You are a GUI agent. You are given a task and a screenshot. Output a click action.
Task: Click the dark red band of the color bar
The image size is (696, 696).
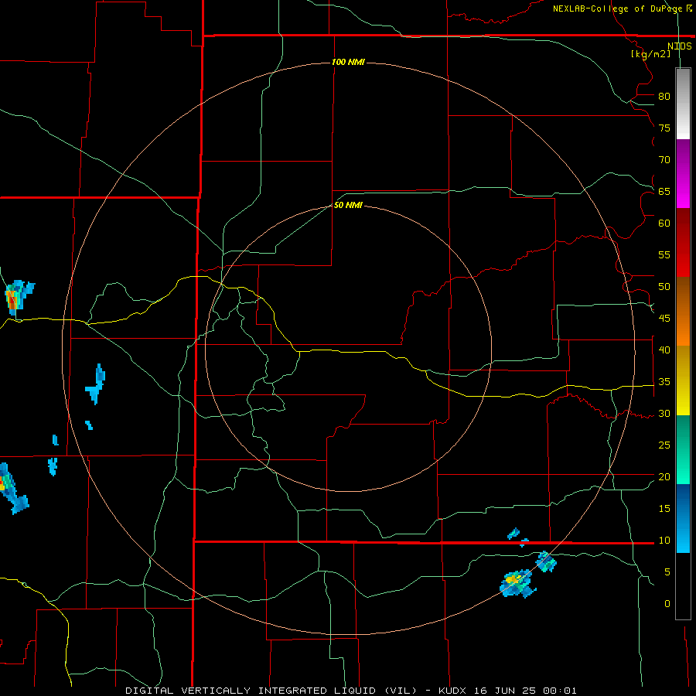(x=683, y=243)
